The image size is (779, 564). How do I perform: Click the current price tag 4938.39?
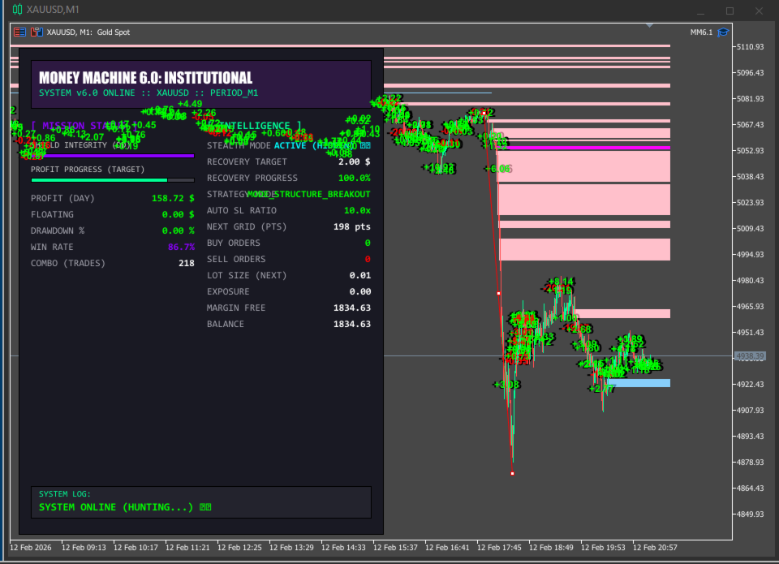pos(750,356)
